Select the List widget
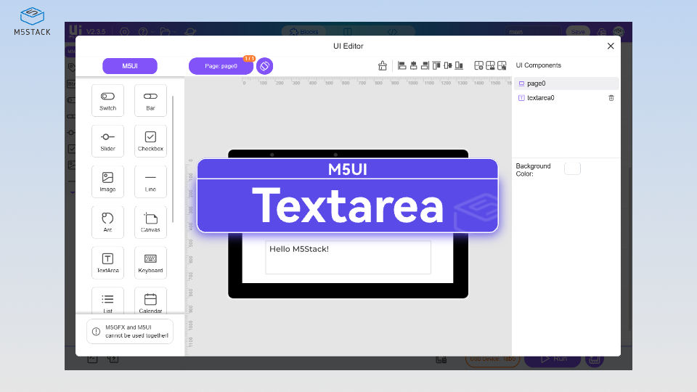697x392 pixels. coord(107,301)
